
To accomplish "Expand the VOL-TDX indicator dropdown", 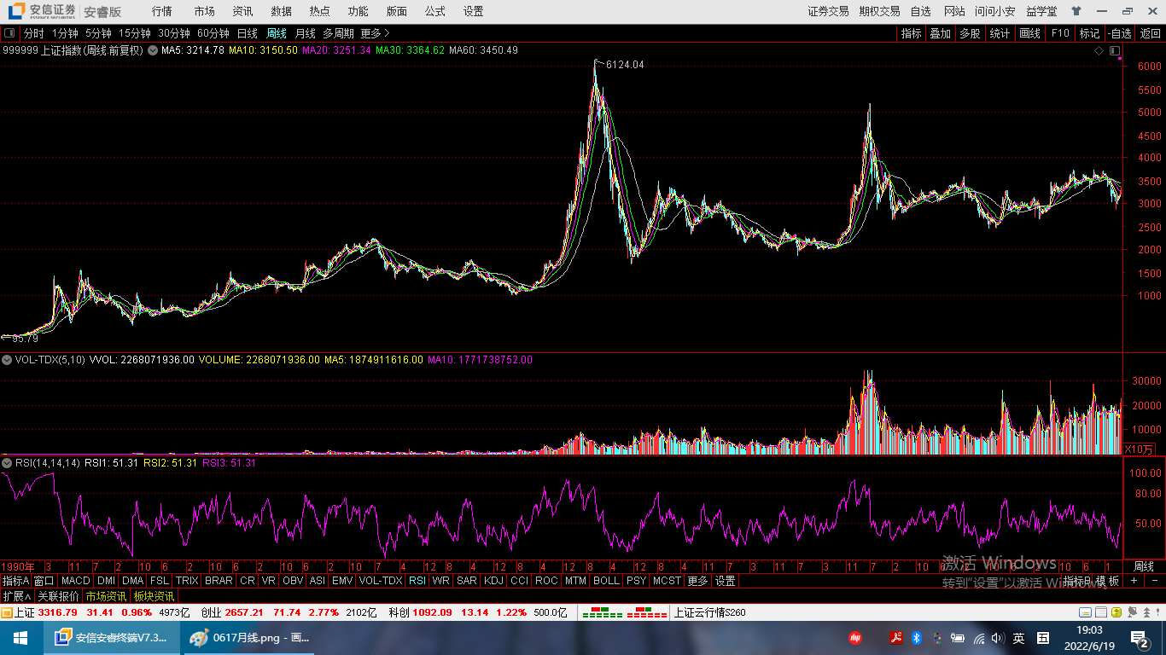I will (8, 360).
